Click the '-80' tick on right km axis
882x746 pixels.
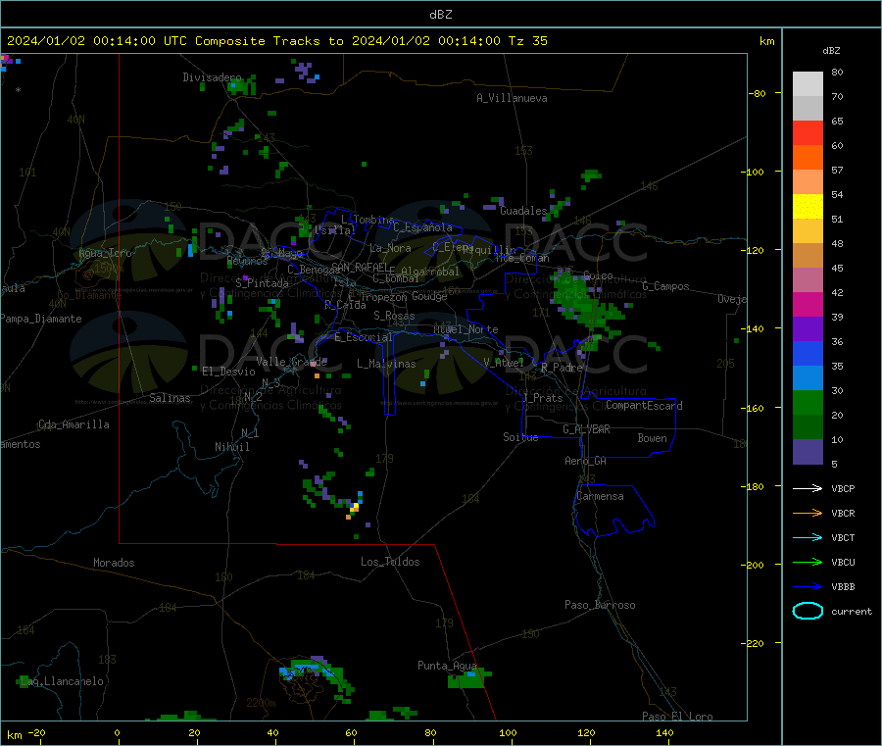click(x=758, y=93)
